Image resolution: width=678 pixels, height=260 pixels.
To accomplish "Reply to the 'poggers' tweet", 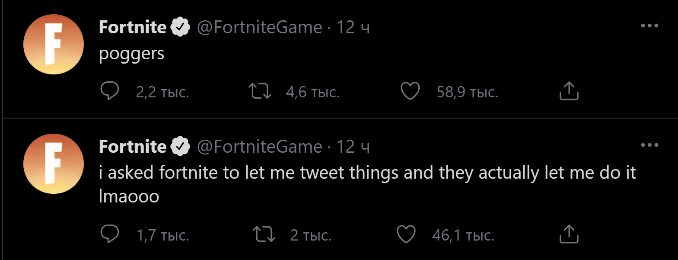I will [x=110, y=91].
